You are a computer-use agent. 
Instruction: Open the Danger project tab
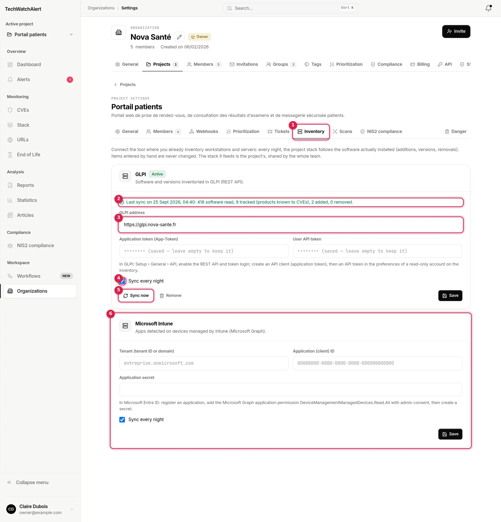456,131
